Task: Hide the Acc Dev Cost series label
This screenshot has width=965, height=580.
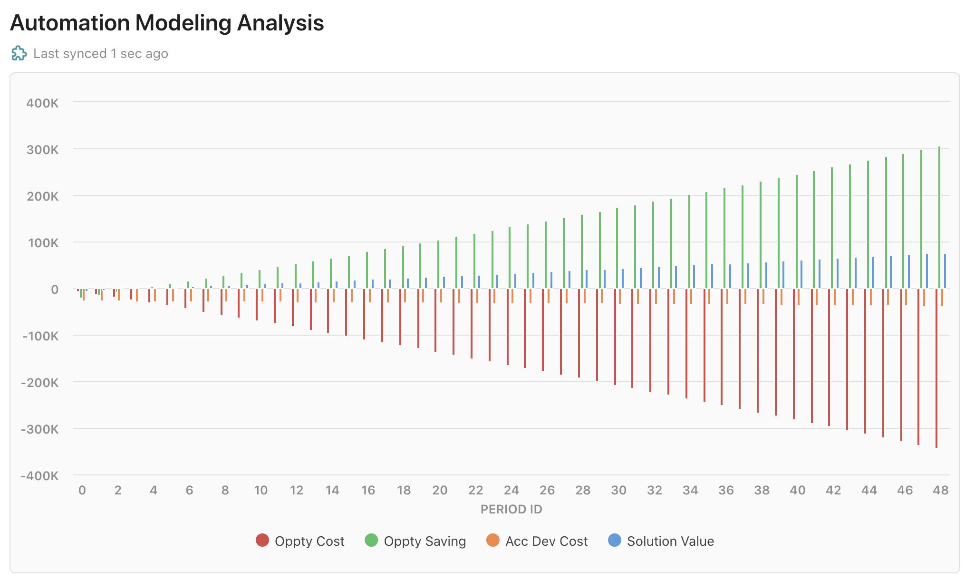Action: tap(546, 541)
